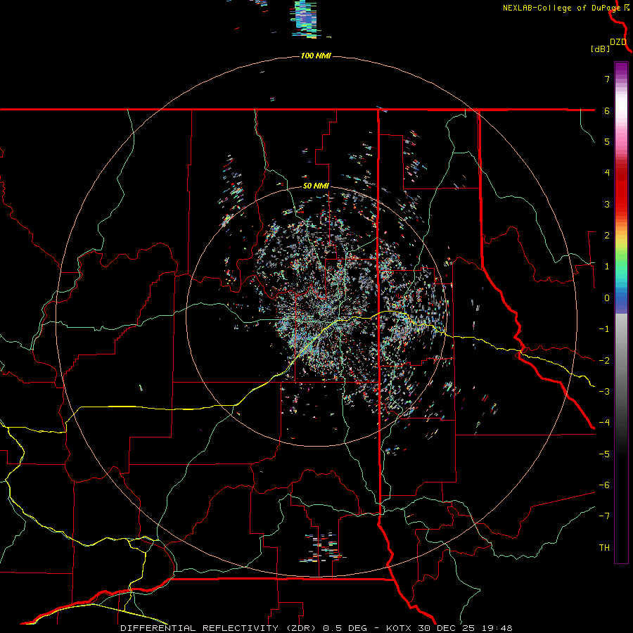Image resolution: width=633 pixels, height=633 pixels.
Task: Click the 6 tick label on the scale
Action: point(607,110)
